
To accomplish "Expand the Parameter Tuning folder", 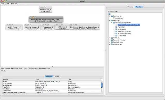I will pos(109,40).
